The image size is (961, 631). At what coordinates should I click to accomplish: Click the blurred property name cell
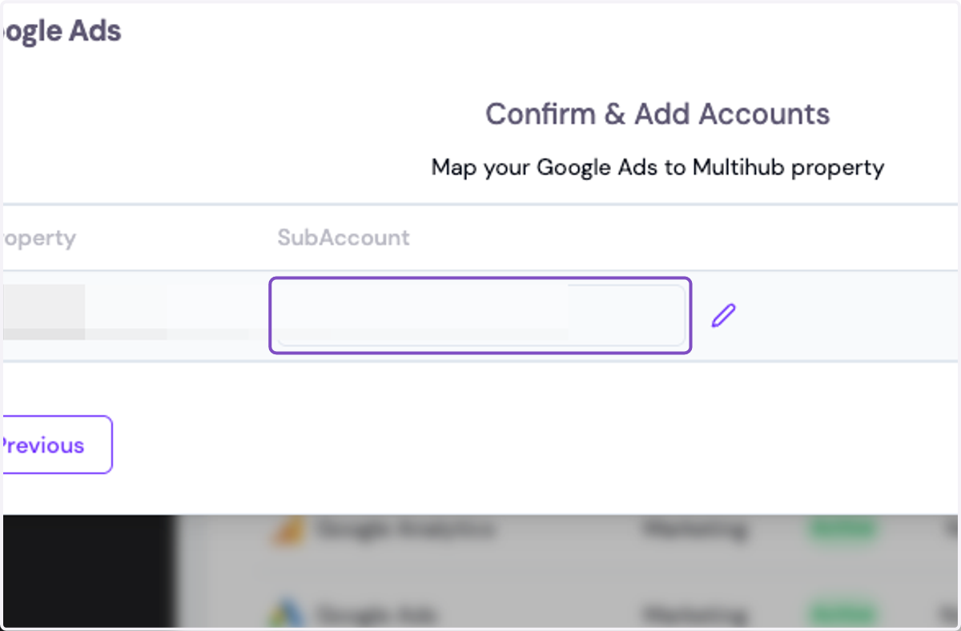43,312
